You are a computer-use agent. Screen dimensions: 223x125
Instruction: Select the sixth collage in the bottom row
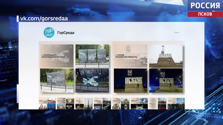click(139, 103)
